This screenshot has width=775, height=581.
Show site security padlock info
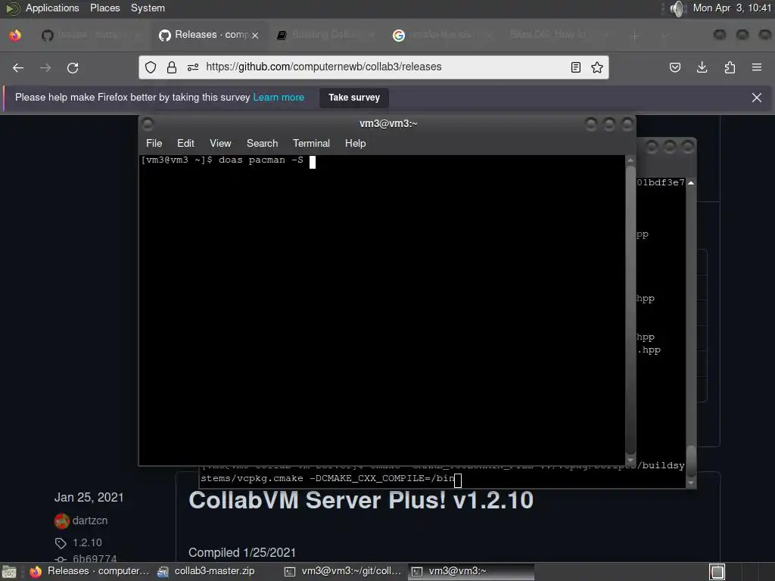click(172, 67)
